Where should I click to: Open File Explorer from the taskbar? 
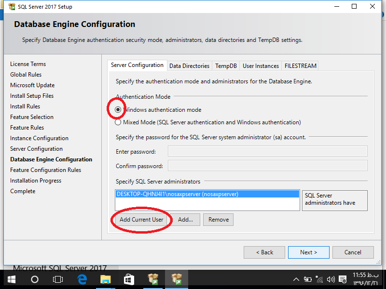pos(105,279)
